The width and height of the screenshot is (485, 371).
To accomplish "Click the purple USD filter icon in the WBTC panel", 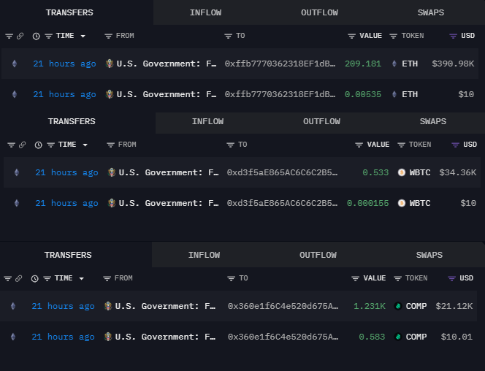I will [455, 145].
